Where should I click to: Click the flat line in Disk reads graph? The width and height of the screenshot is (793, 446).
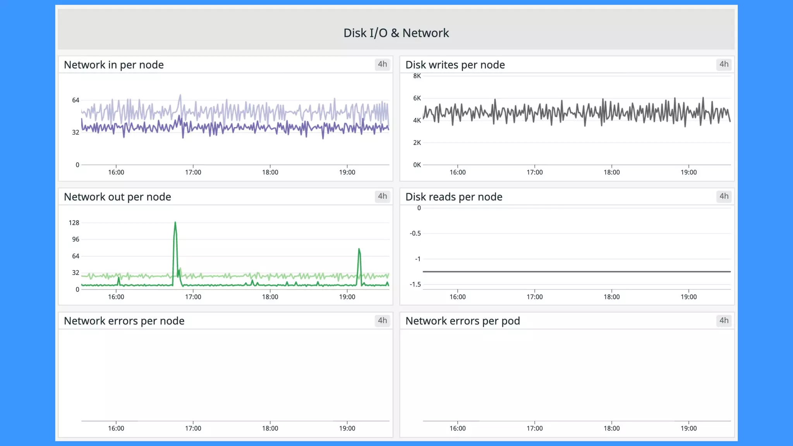(x=576, y=271)
